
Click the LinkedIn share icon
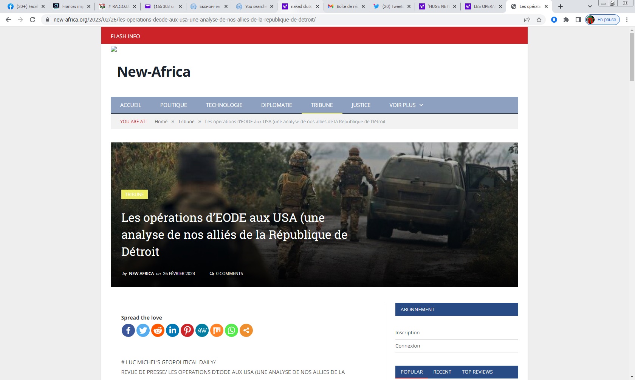(x=172, y=331)
